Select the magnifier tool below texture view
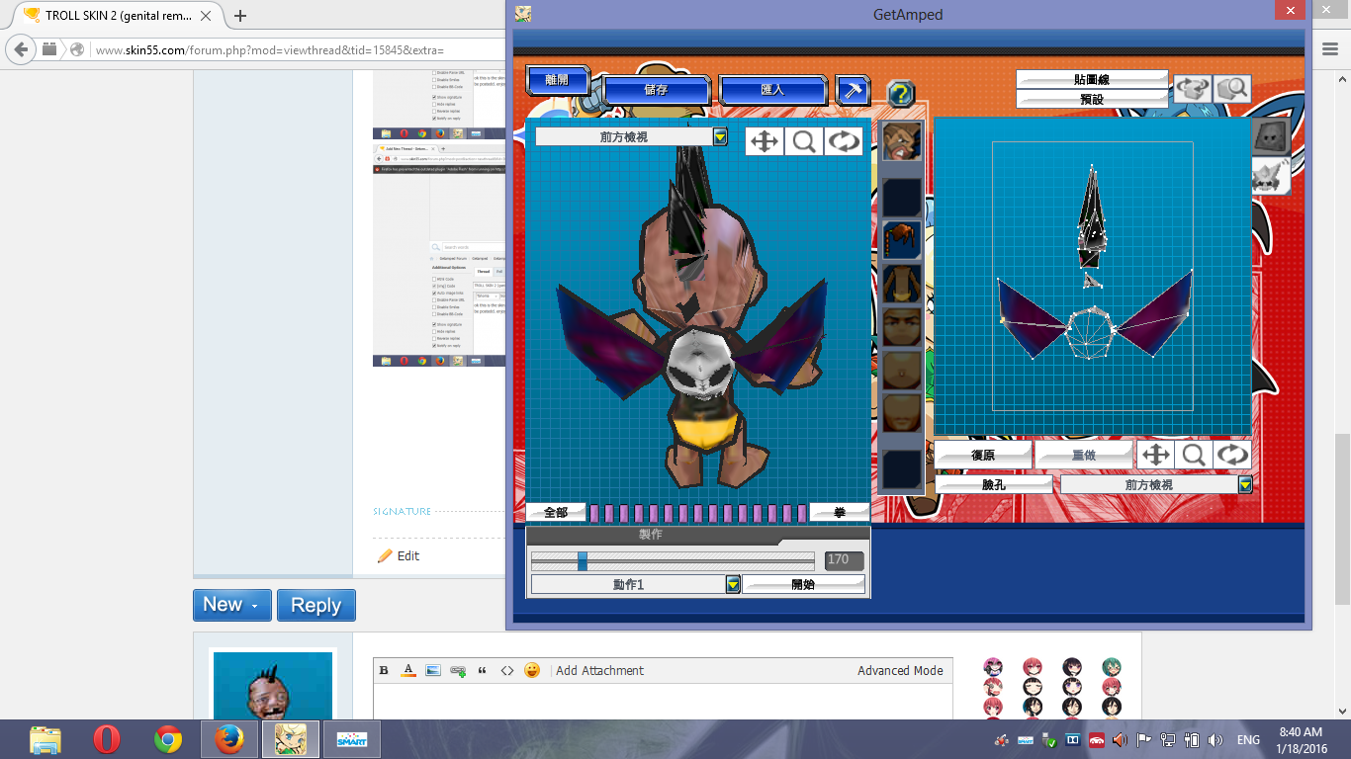The width and height of the screenshot is (1351, 759). (1194, 455)
